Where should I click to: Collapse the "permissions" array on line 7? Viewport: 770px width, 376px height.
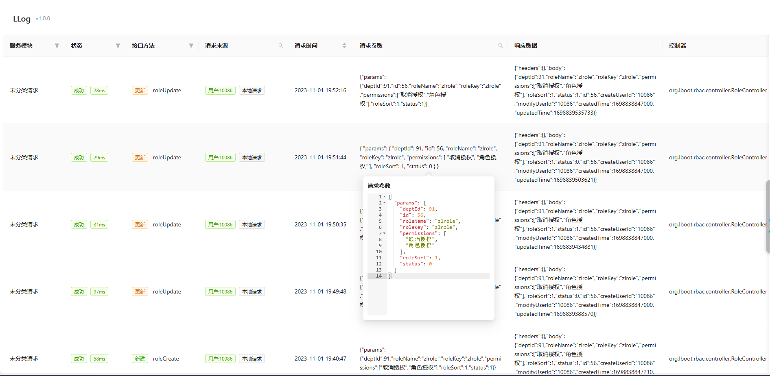(384, 233)
